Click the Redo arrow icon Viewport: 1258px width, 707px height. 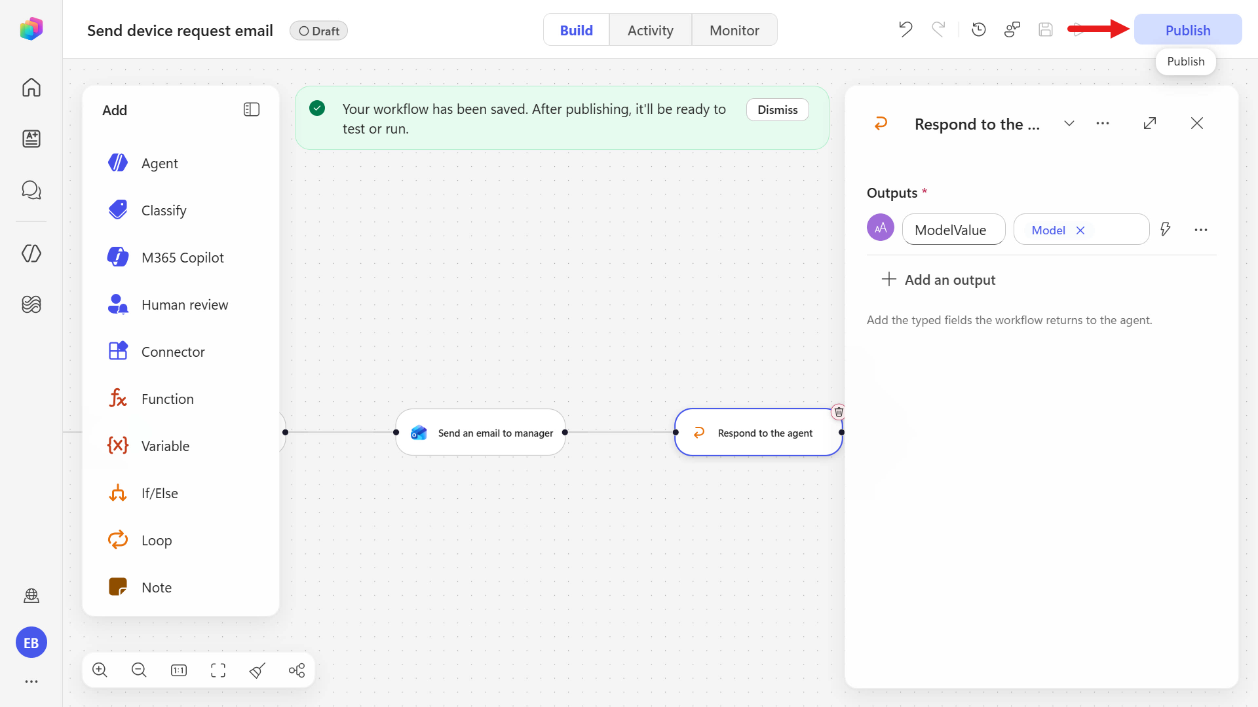pyautogui.click(x=938, y=29)
